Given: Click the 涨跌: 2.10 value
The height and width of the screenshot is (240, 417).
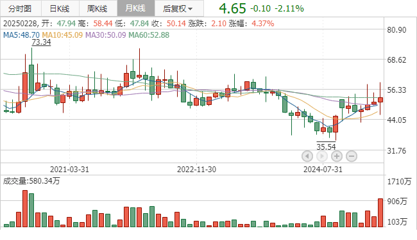Looking at the screenshot, I should (x=207, y=24).
